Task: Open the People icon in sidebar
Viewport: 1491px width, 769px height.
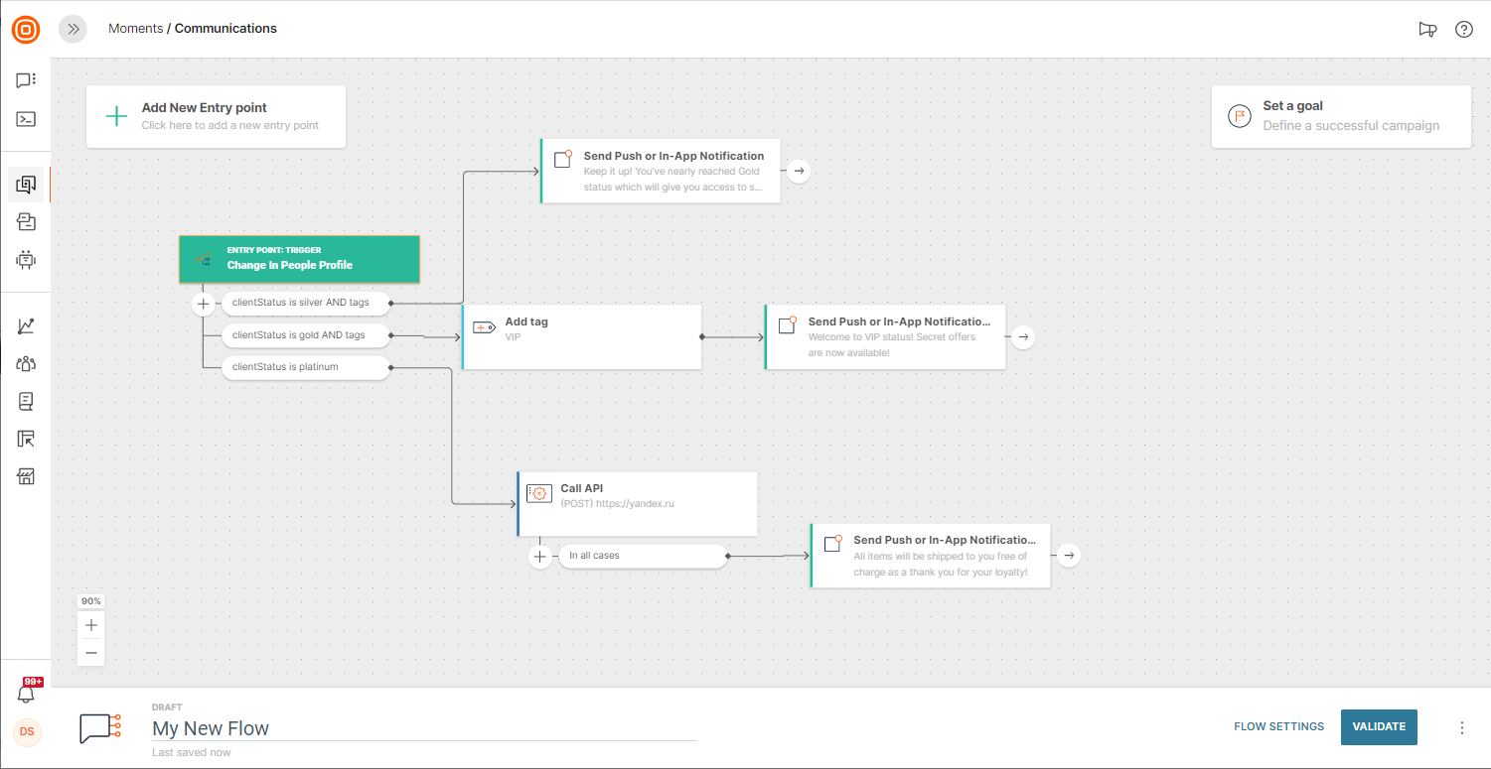Action: click(26, 364)
